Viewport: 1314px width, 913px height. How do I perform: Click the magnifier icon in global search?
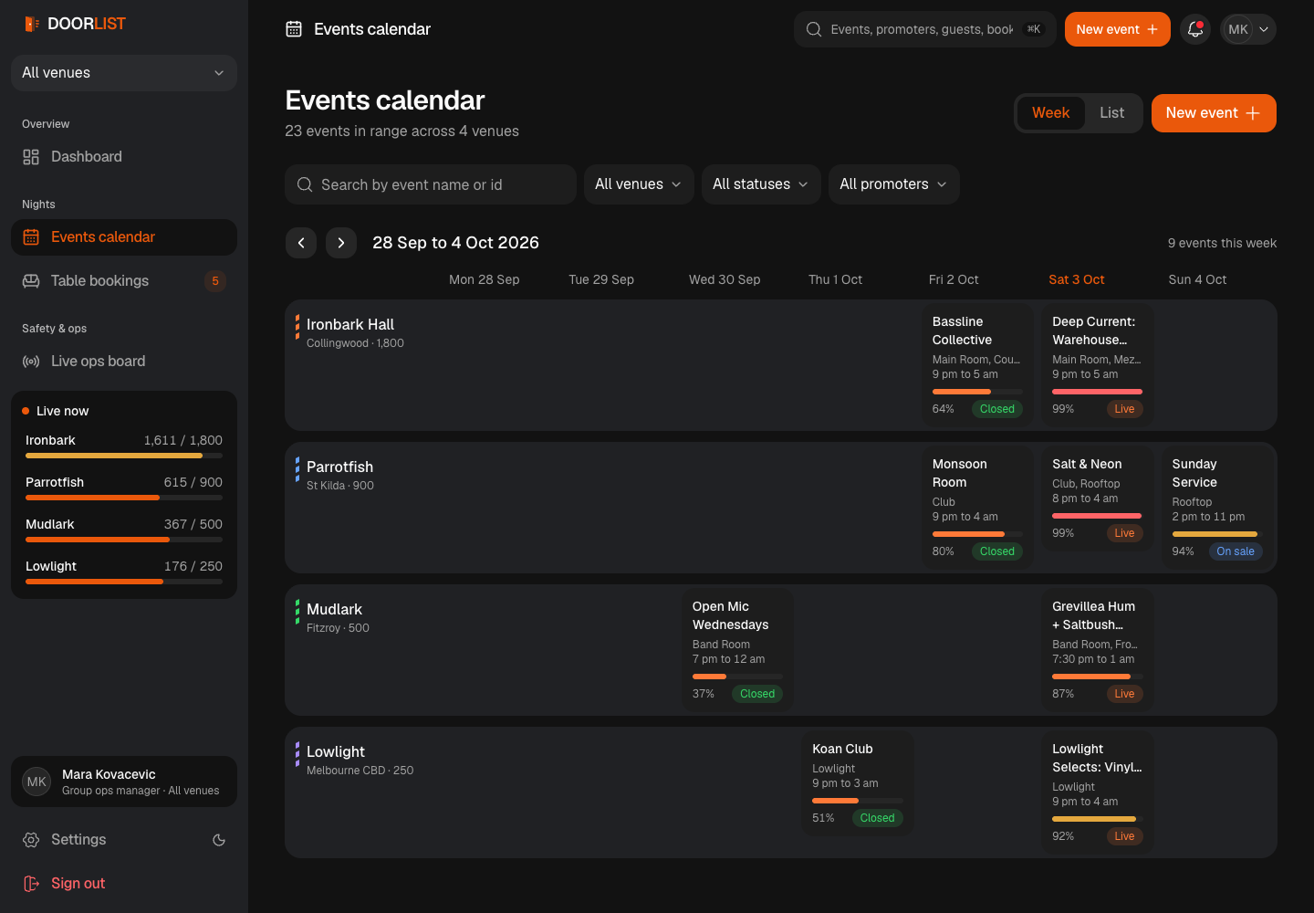(814, 29)
